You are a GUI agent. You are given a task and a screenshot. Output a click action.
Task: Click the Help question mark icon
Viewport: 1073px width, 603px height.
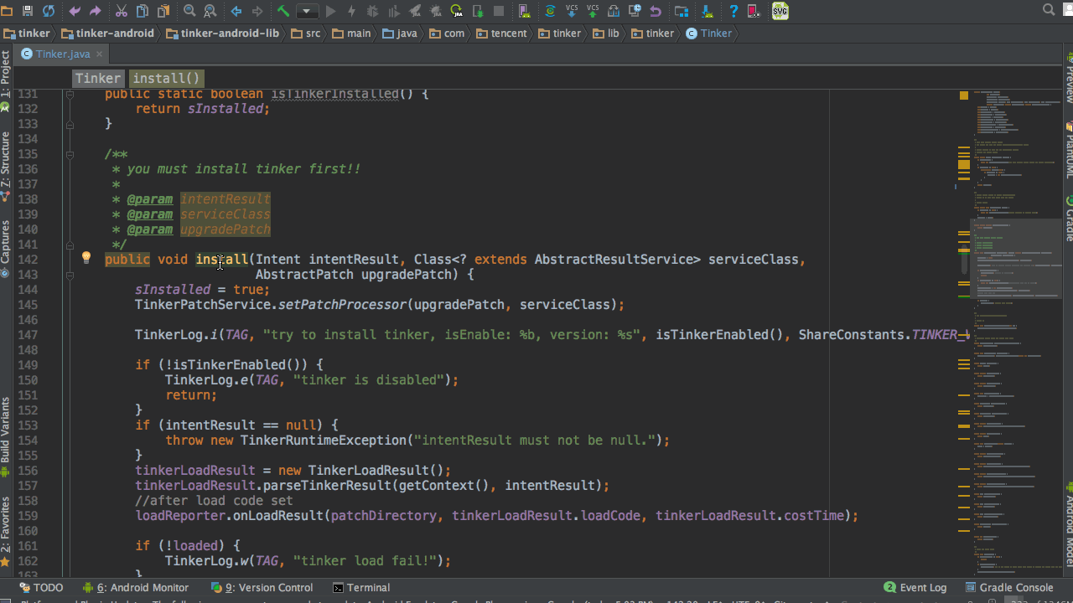point(733,11)
